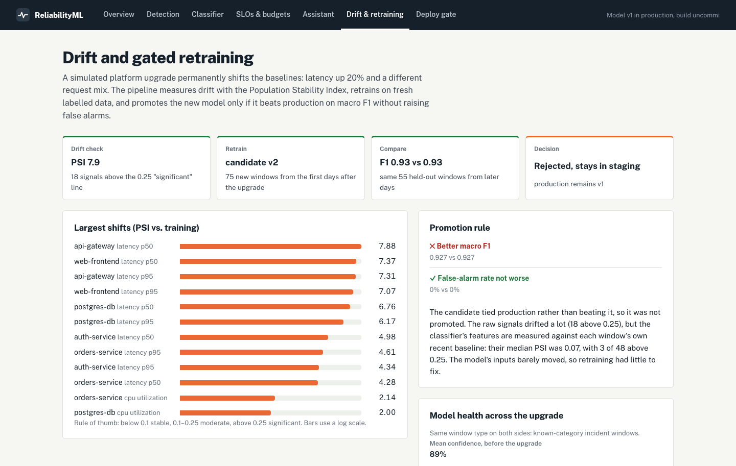This screenshot has height=466, width=736.
Task: Click the 89% mean confidence value
Action: point(438,454)
